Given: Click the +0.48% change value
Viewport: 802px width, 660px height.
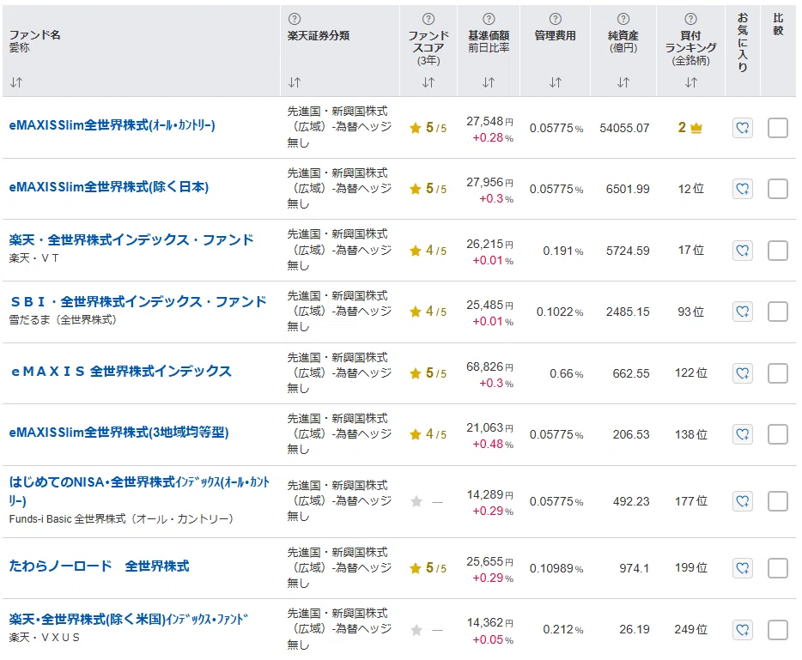Looking at the screenshot, I should click(x=493, y=445).
